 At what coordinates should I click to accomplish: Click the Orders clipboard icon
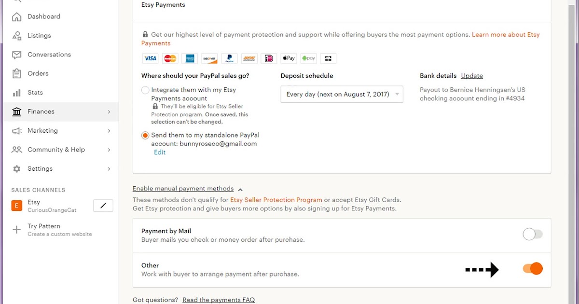17,73
